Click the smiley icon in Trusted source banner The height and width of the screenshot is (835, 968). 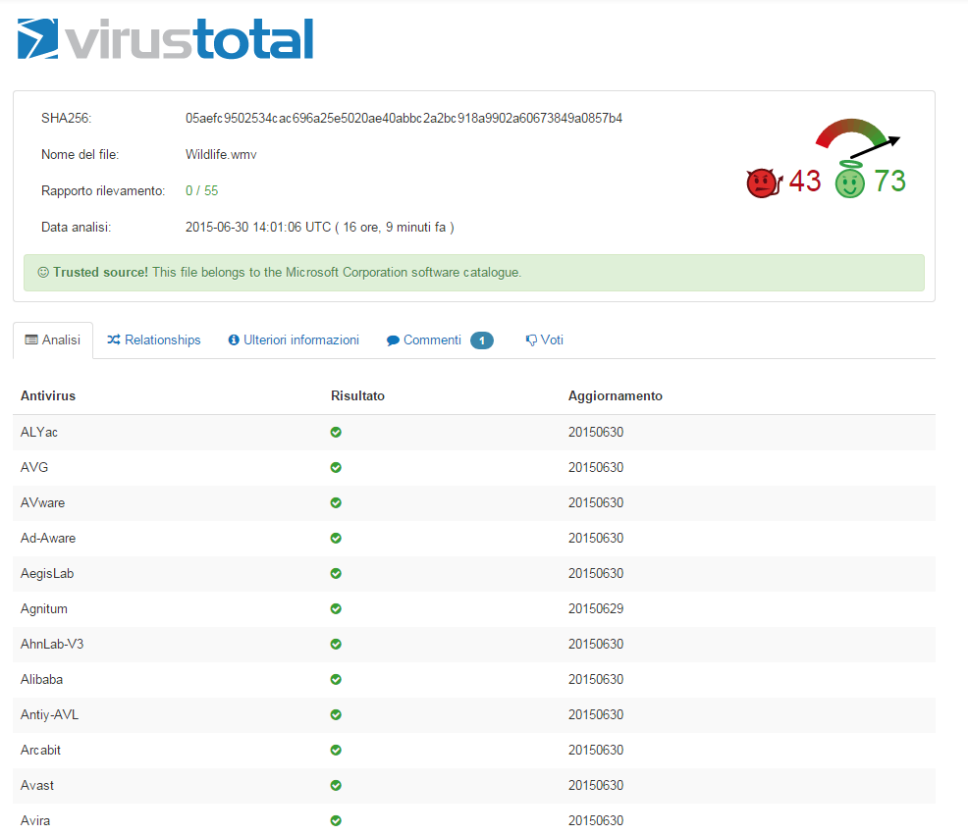[x=43, y=272]
